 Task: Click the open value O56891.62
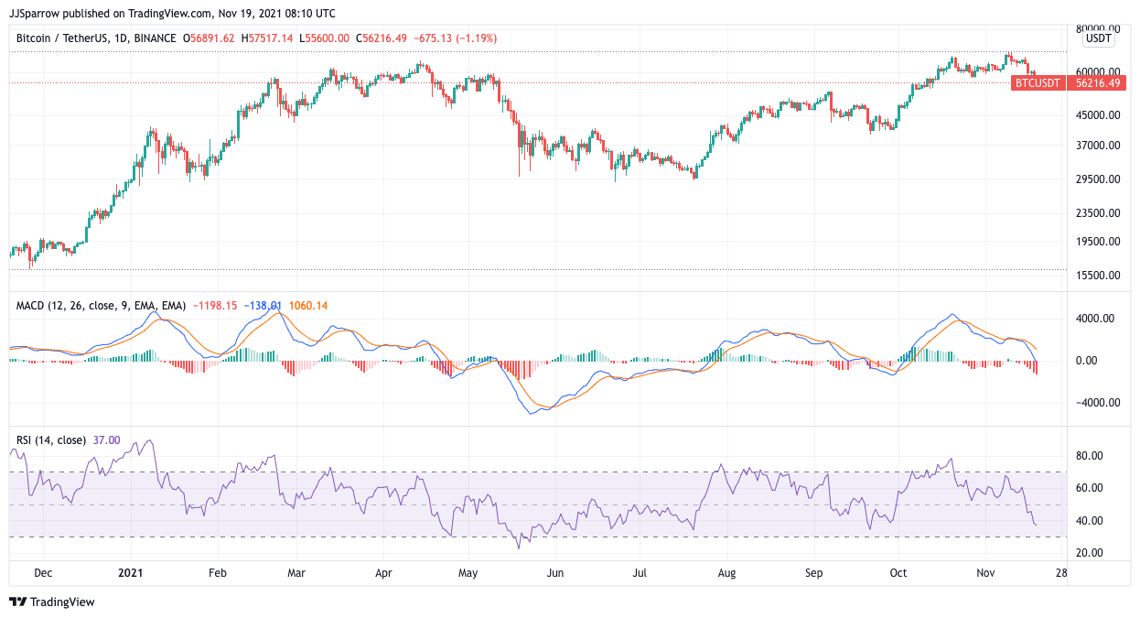[209, 38]
